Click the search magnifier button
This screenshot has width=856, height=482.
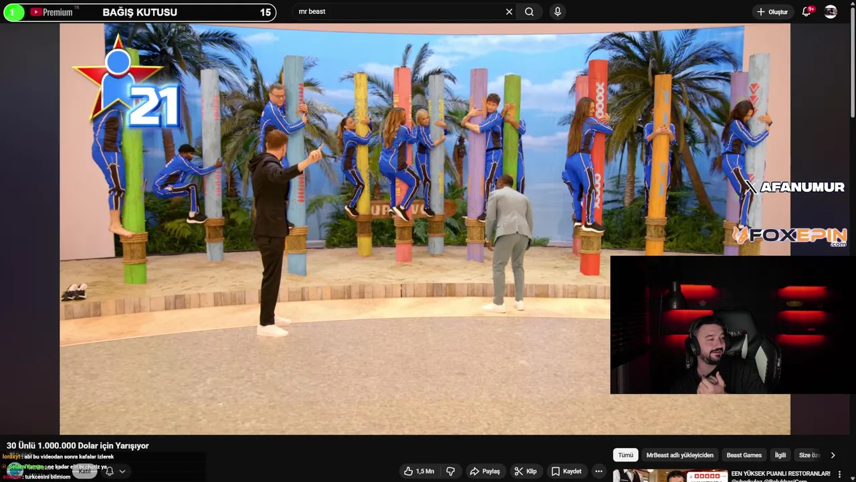pyautogui.click(x=529, y=11)
